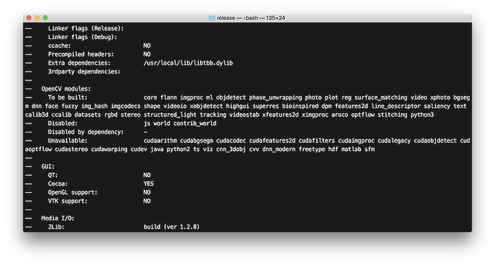Click the 'Linker flags (Release):' line
The height and width of the screenshot is (265, 495).
86,28
